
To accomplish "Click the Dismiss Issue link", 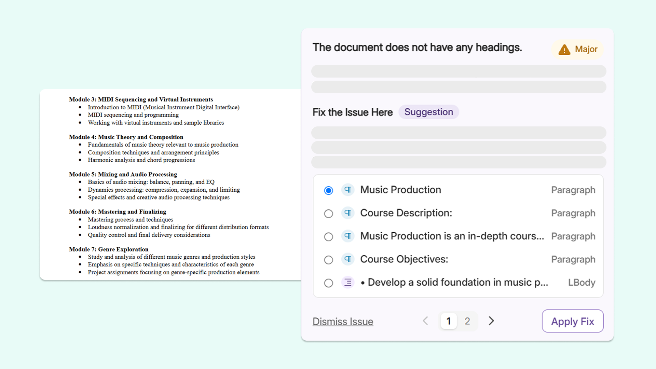I will pyautogui.click(x=343, y=322).
